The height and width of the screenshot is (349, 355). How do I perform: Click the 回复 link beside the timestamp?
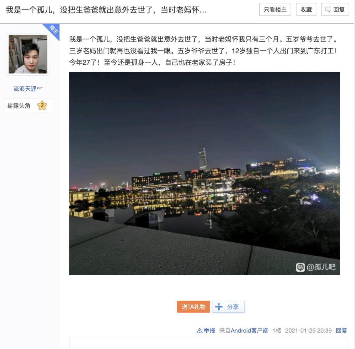[341, 331]
